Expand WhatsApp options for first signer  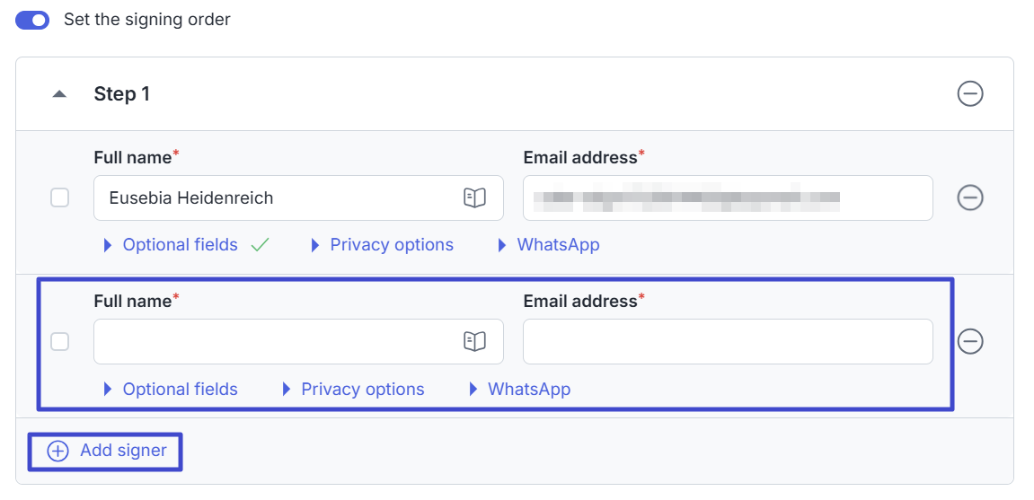(x=557, y=245)
